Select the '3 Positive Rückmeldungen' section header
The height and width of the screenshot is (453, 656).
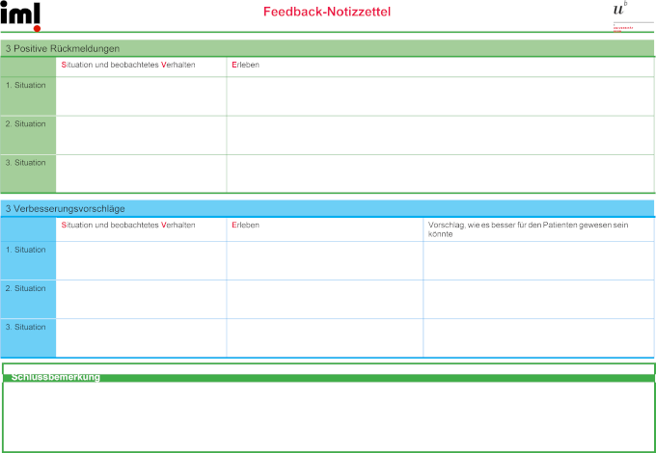point(327,48)
